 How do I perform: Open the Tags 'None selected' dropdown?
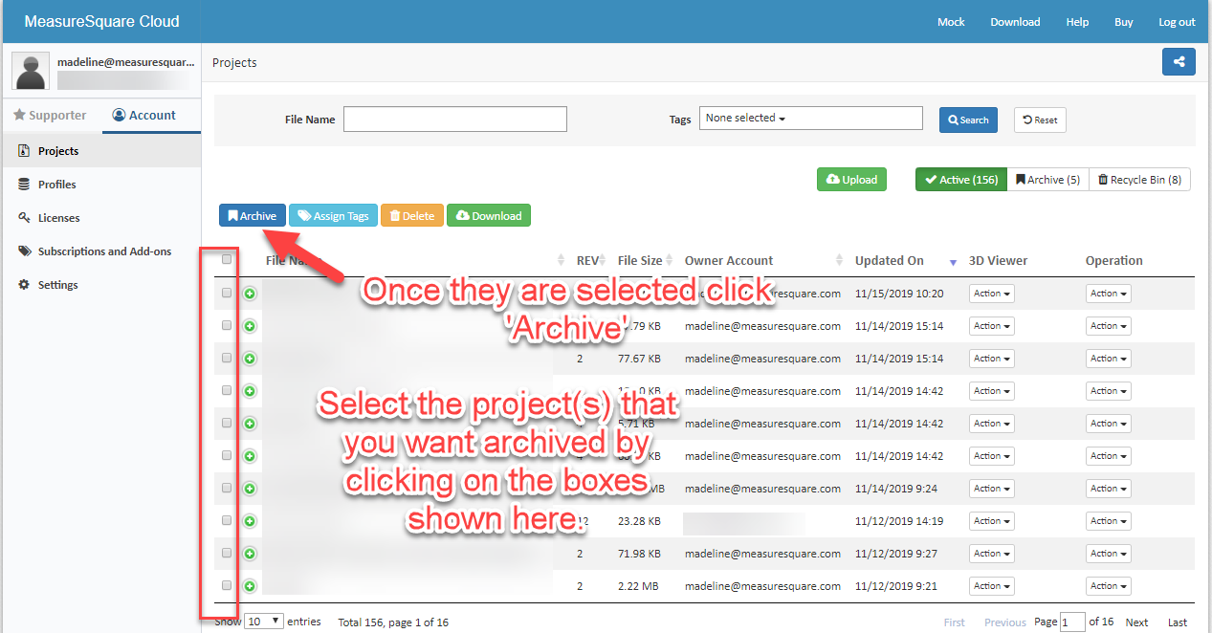pyautogui.click(x=811, y=119)
